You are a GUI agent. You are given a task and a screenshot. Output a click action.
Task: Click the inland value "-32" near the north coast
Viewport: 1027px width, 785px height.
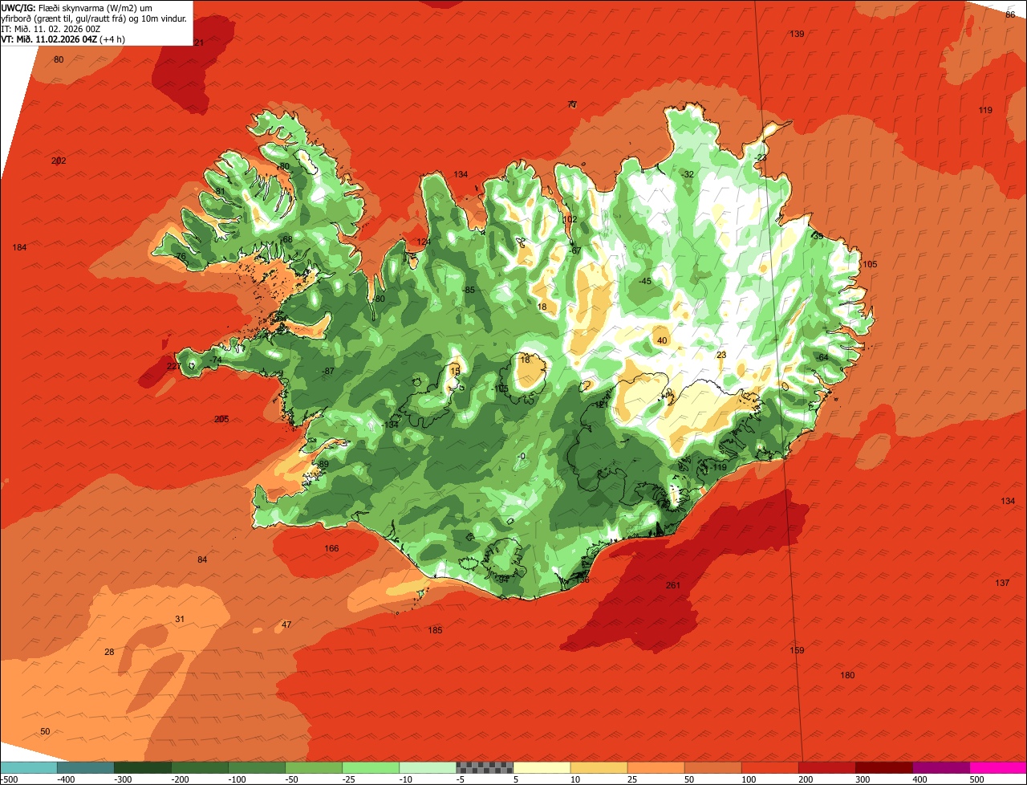pyautogui.click(x=687, y=174)
